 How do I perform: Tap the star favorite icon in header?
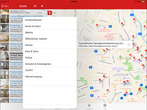pos(42,6)
